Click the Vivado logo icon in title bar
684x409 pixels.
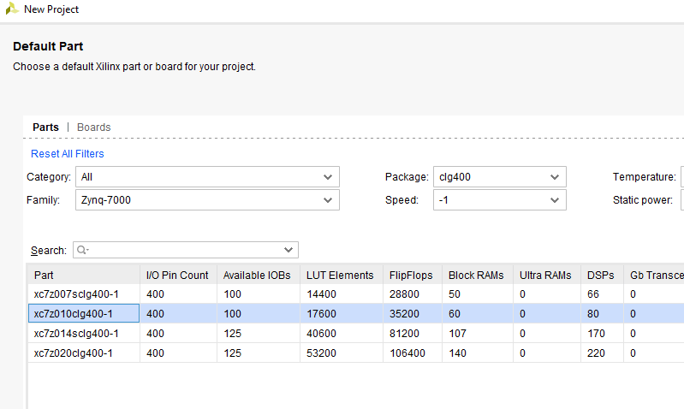click(x=12, y=9)
